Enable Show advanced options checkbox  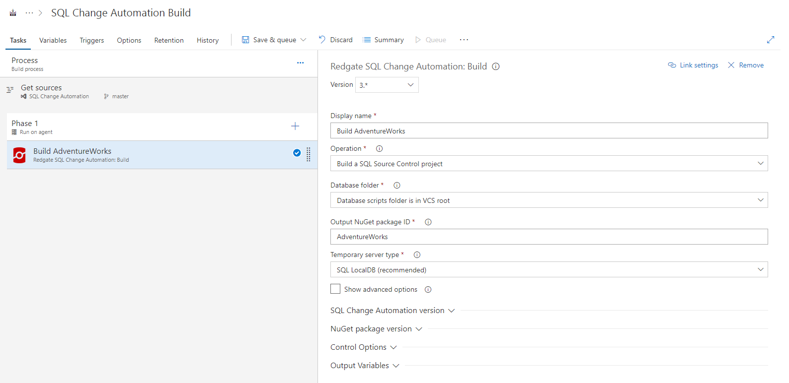coord(335,289)
